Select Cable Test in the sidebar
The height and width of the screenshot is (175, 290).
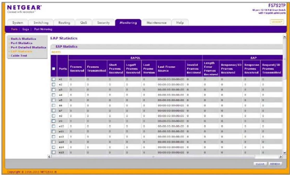click(19, 56)
